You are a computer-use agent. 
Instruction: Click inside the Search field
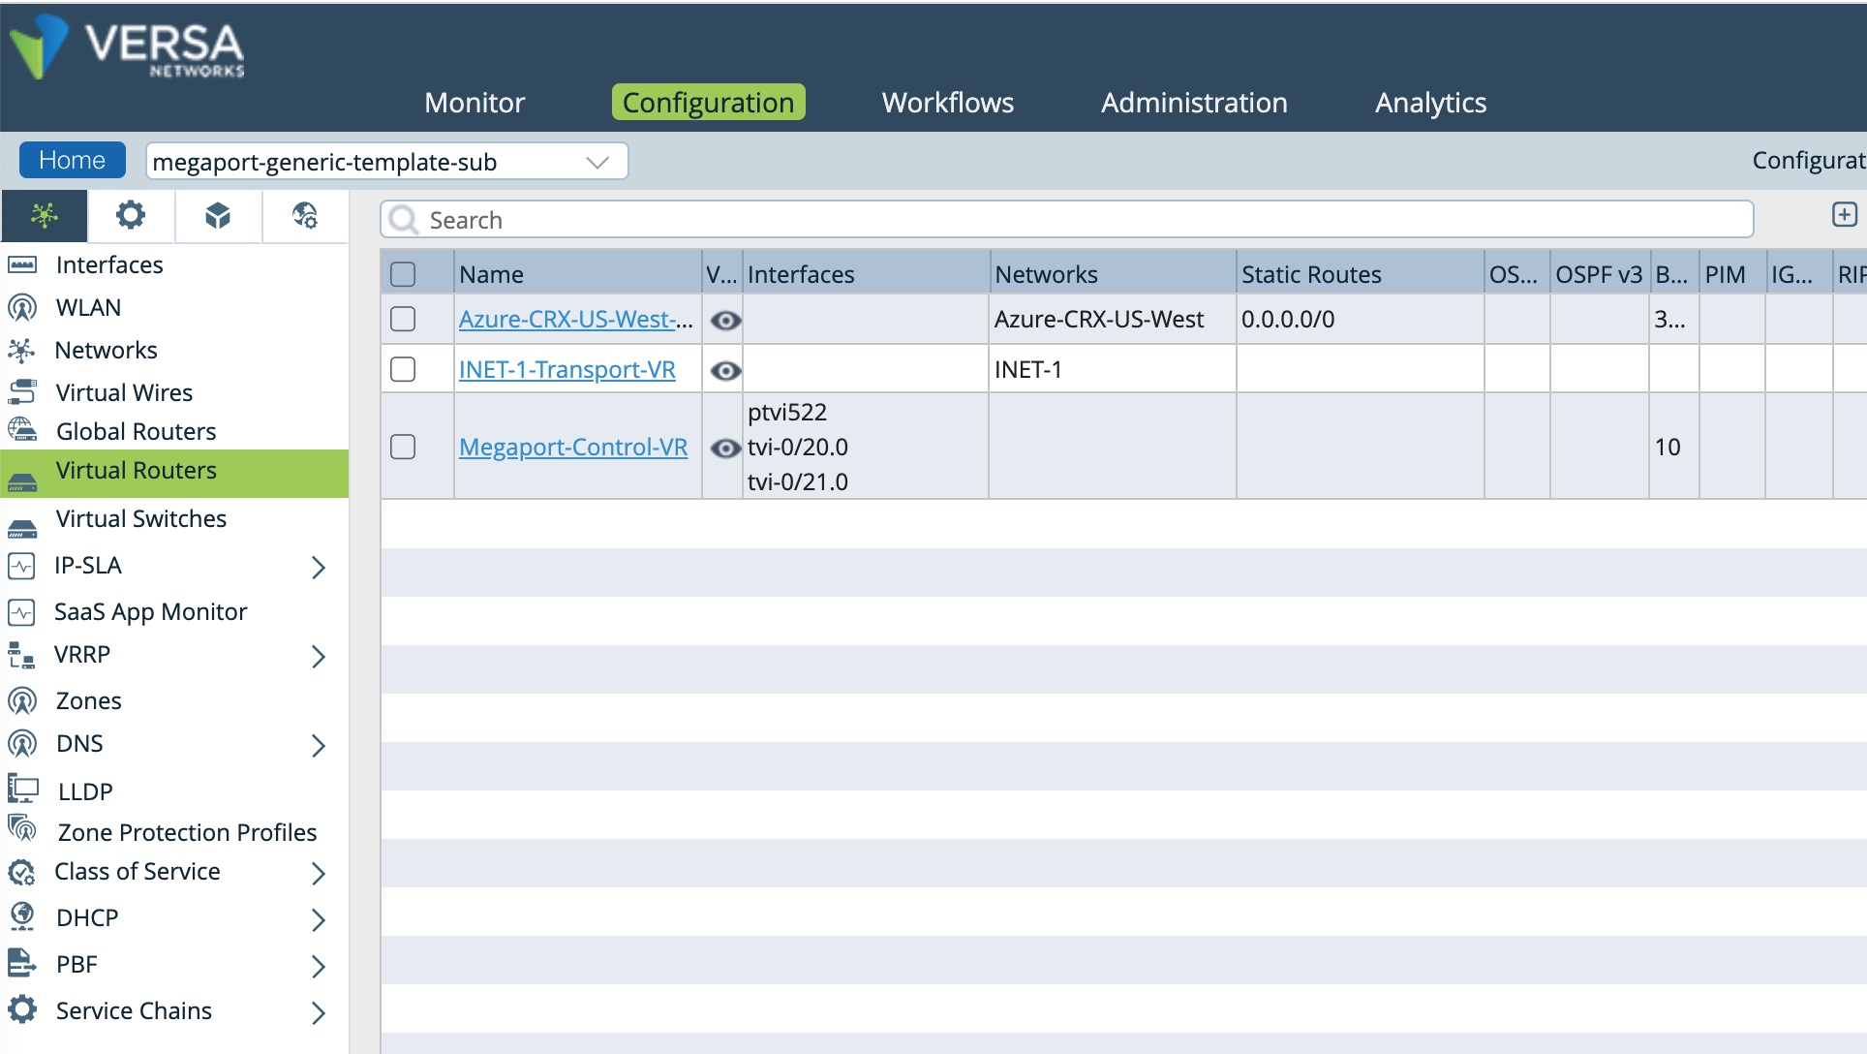point(872,220)
